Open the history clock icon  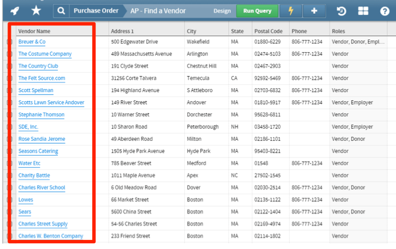pyautogui.click(x=341, y=11)
